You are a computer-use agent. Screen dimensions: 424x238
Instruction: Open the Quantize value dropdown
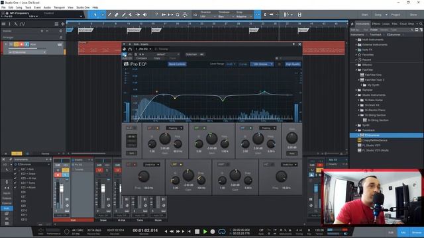pyautogui.click(x=207, y=17)
